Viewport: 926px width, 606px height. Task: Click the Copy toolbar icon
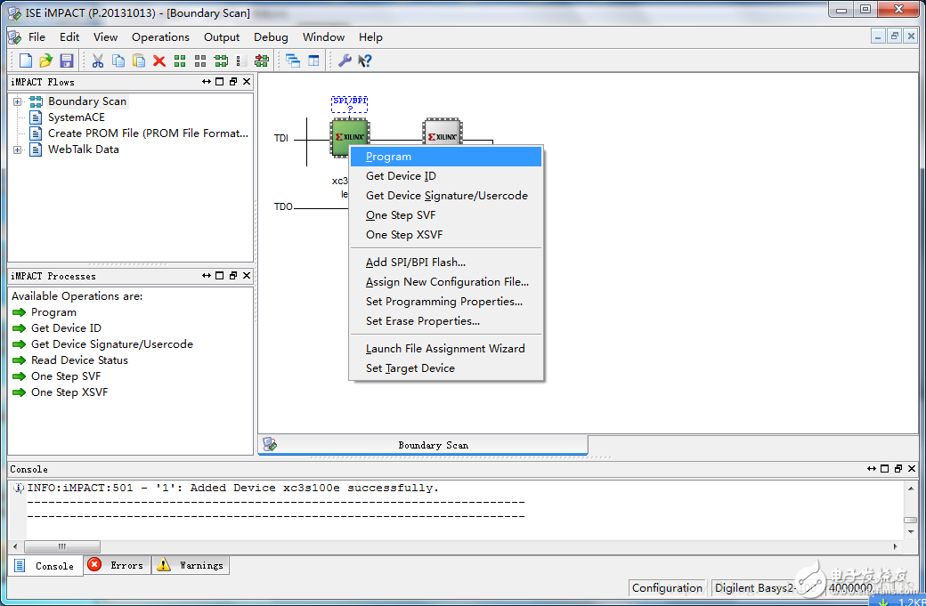119,60
